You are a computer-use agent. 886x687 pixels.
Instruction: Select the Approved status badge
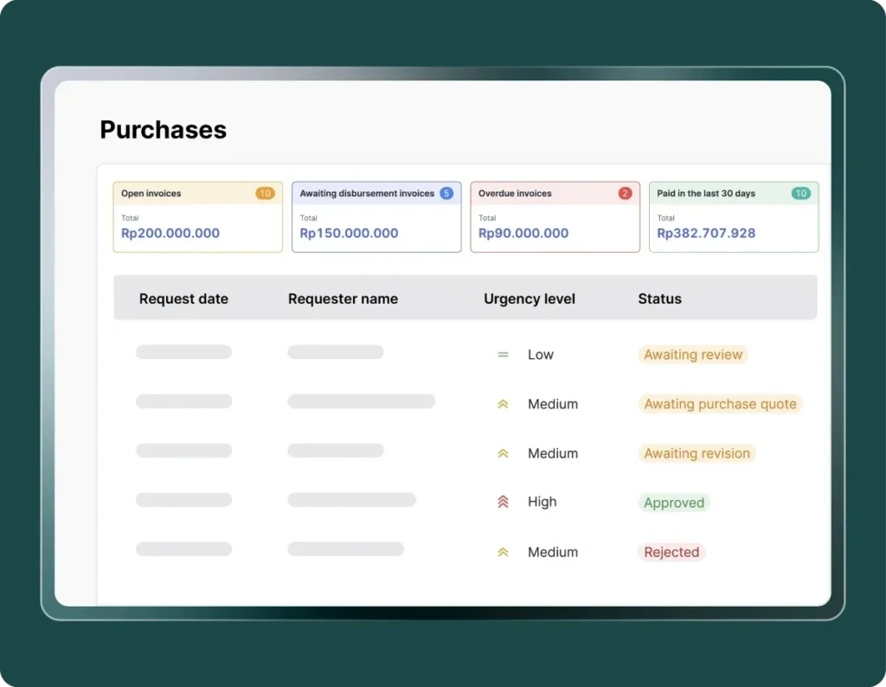[x=674, y=503]
